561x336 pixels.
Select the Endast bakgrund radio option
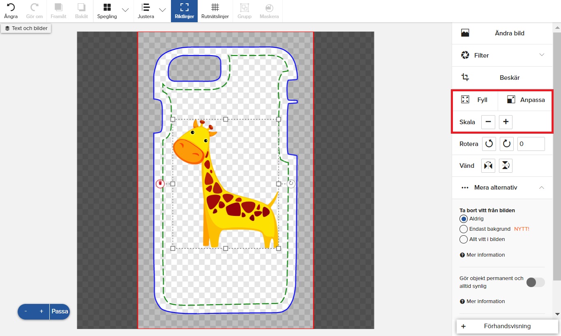[464, 229]
